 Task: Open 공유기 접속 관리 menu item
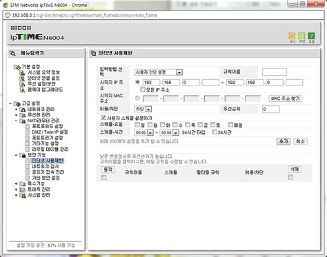click(48, 172)
